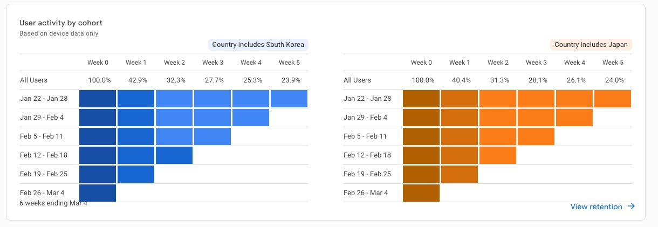Image resolution: width=658 pixels, height=227 pixels.
Task: Select the Country includes South Korea chip
Action: click(259, 45)
